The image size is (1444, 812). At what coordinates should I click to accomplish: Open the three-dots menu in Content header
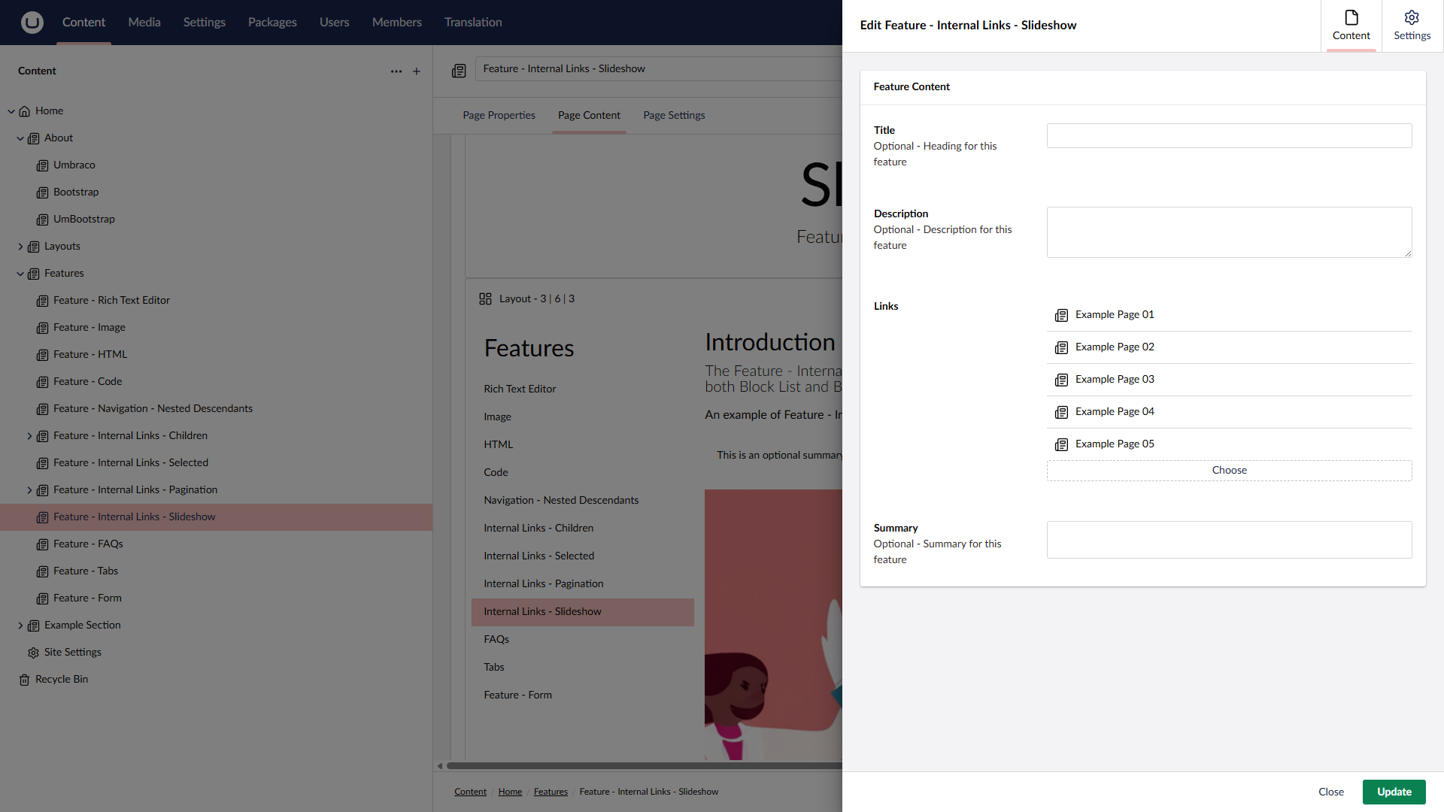(396, 71)
